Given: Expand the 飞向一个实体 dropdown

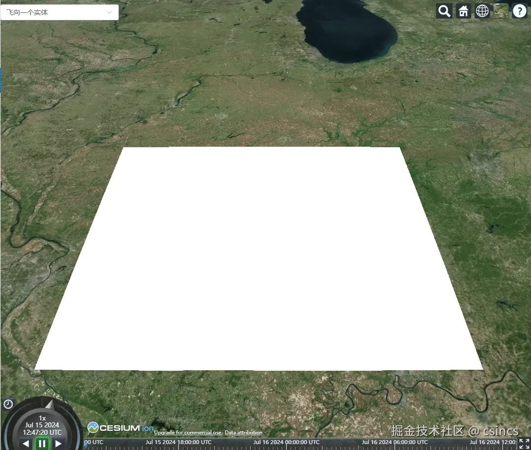Looking at the screenshot, I should 60,12.
